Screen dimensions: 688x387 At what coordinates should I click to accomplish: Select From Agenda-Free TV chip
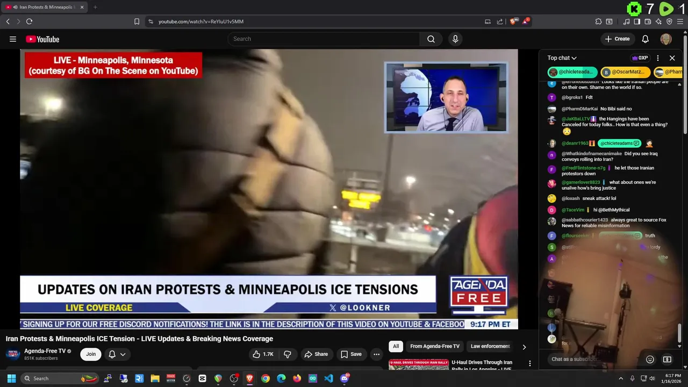coord(435,346)
